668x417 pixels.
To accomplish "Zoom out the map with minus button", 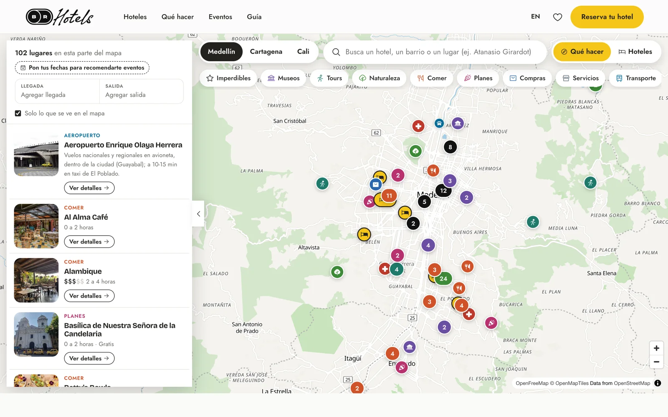I will point(656,362).
